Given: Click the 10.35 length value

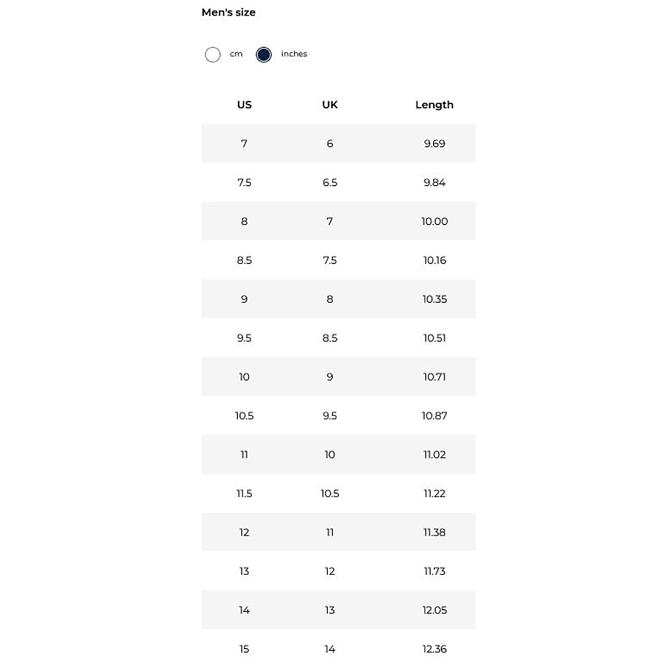Looking at the screenshot, I should pyautogui.click(x=434, y=299).
